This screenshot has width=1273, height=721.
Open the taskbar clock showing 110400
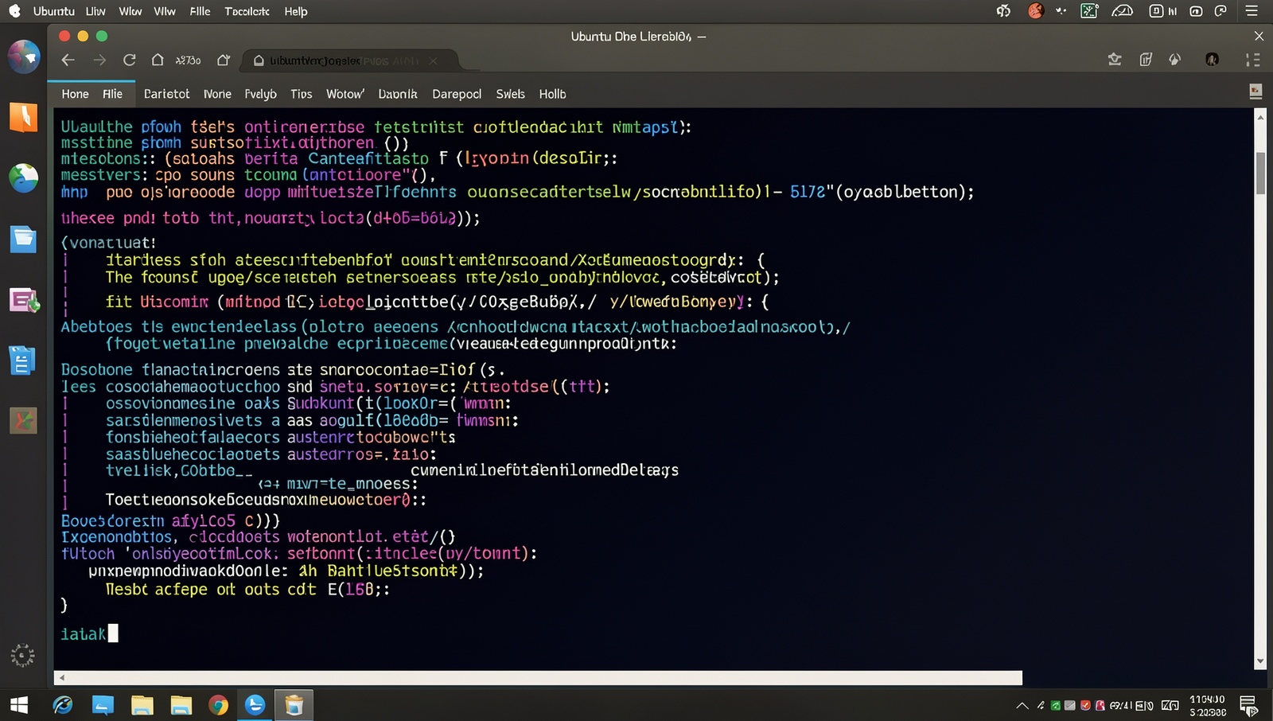click(x=1208, y=706)
